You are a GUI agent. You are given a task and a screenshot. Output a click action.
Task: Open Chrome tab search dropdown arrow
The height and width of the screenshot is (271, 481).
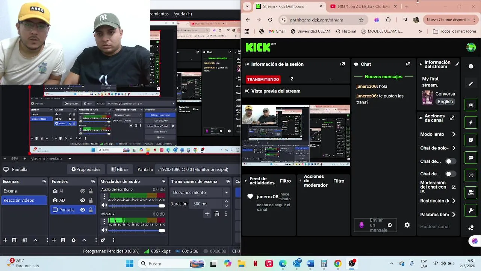247,6
